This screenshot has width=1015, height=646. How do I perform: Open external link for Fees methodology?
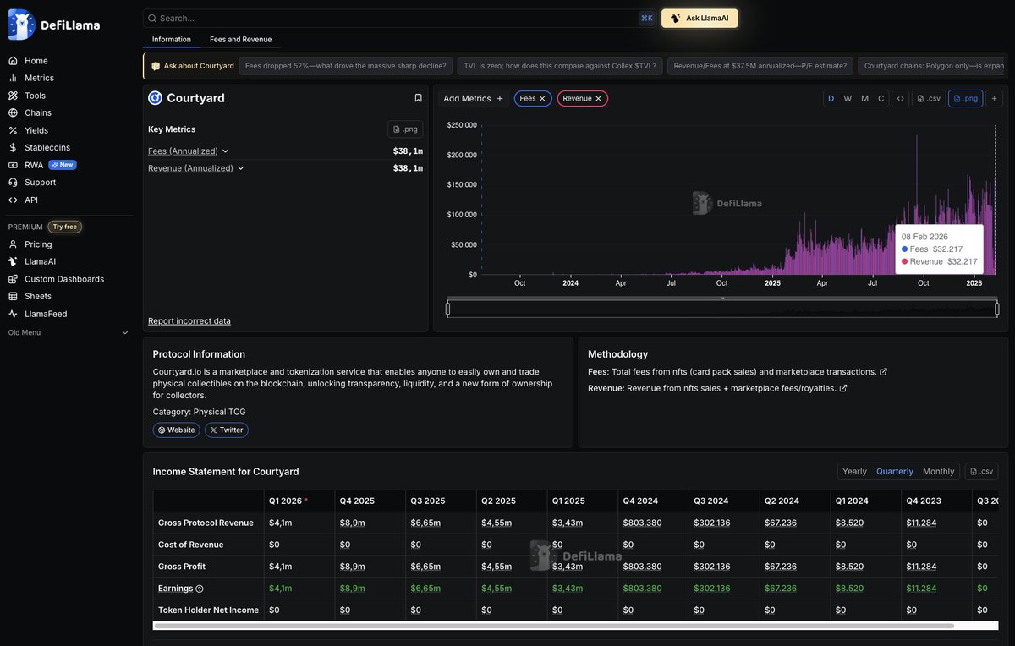(884, 372)
